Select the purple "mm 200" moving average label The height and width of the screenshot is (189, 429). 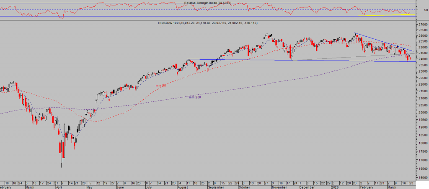click(195, 97)
